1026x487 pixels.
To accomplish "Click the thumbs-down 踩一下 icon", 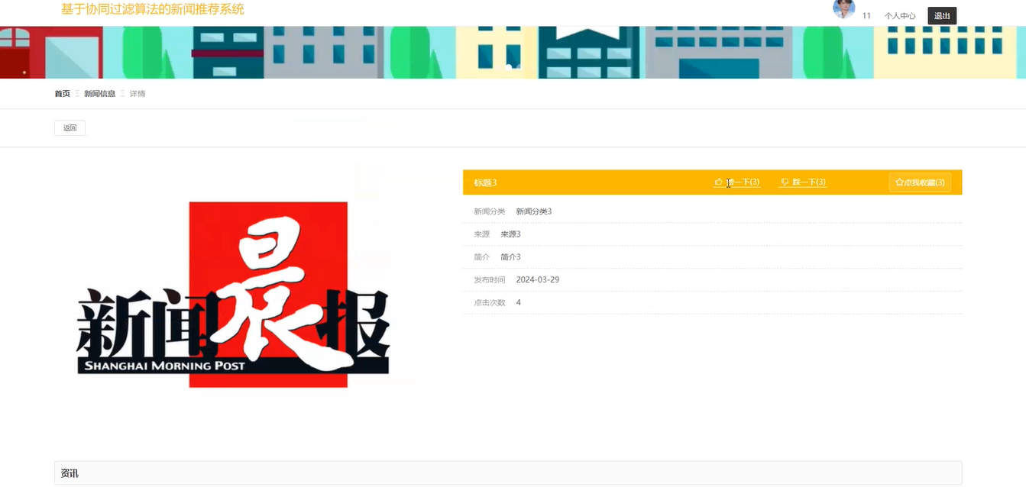I will coord(785,182).
